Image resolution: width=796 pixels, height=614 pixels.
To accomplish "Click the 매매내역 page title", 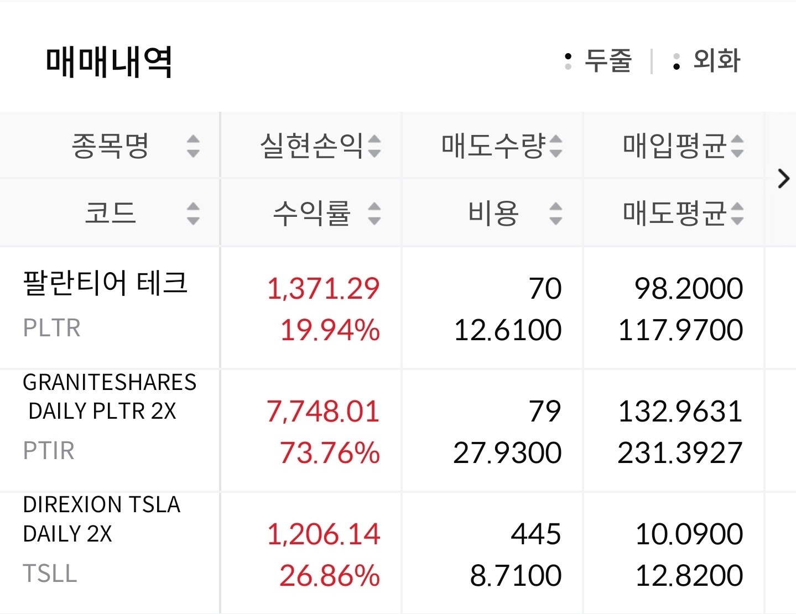I will tap(109, 61).
